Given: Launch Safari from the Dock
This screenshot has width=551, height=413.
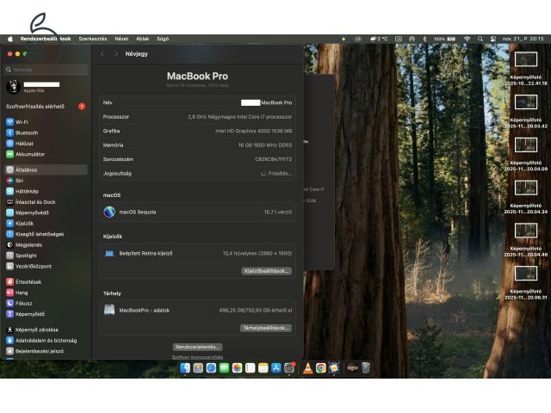Looking at the screenshot, I should pos(211,367).
